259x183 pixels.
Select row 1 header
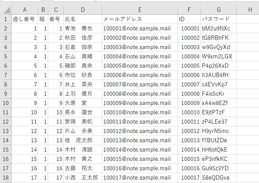(x=6, y=19)
